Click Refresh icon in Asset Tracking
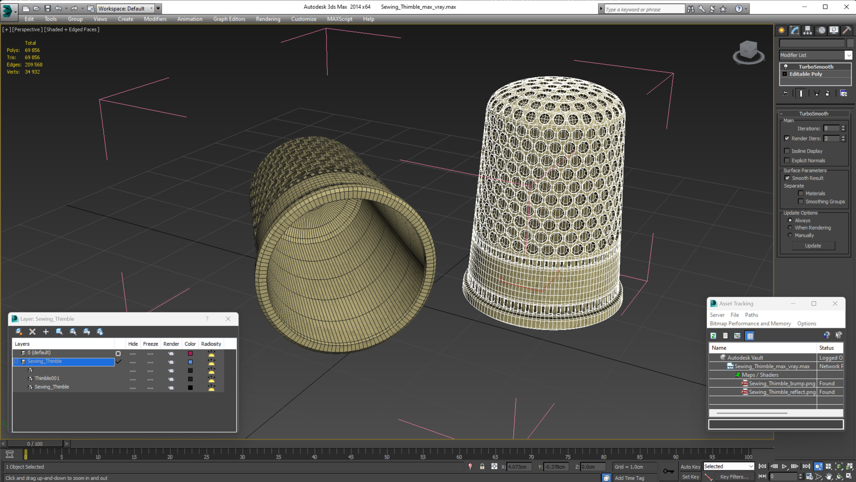The height and width of the screenshot is (482, 856). click(x=713, y=336)
